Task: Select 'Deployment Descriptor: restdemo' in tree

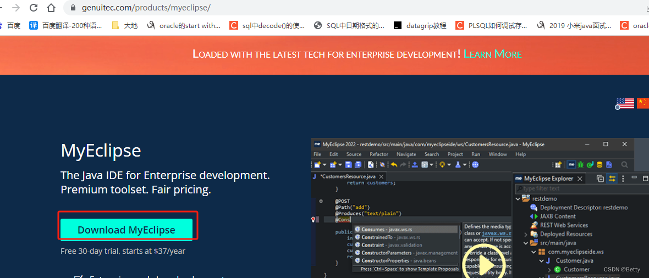Action: (584, 208)
